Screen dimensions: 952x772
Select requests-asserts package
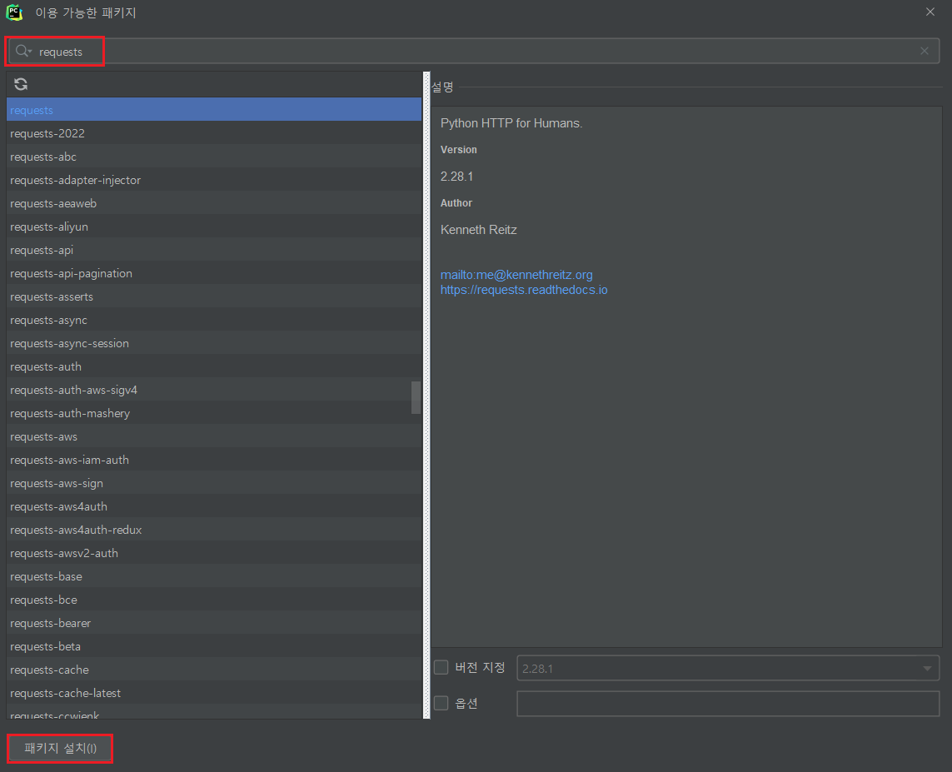pyautogui.click(x=214, y=296)
